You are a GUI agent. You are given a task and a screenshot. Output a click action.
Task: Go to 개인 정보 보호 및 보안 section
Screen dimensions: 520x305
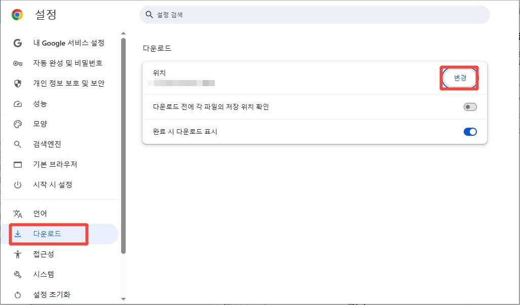click(68, 84)
